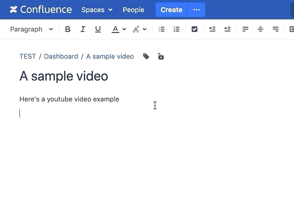This screenshot has height=199, width=294.
Task: Open the Dashboard breadcrumb link
Action: pyautogui.click(x=61, y=56)
